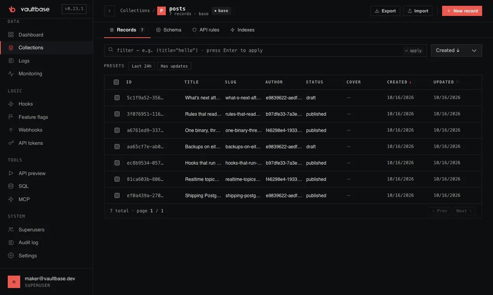Apply the Last 24h preset
Image resolution: width=493 pixels, height=295 pixels.
pyautogui.click(x=142, y=66)
